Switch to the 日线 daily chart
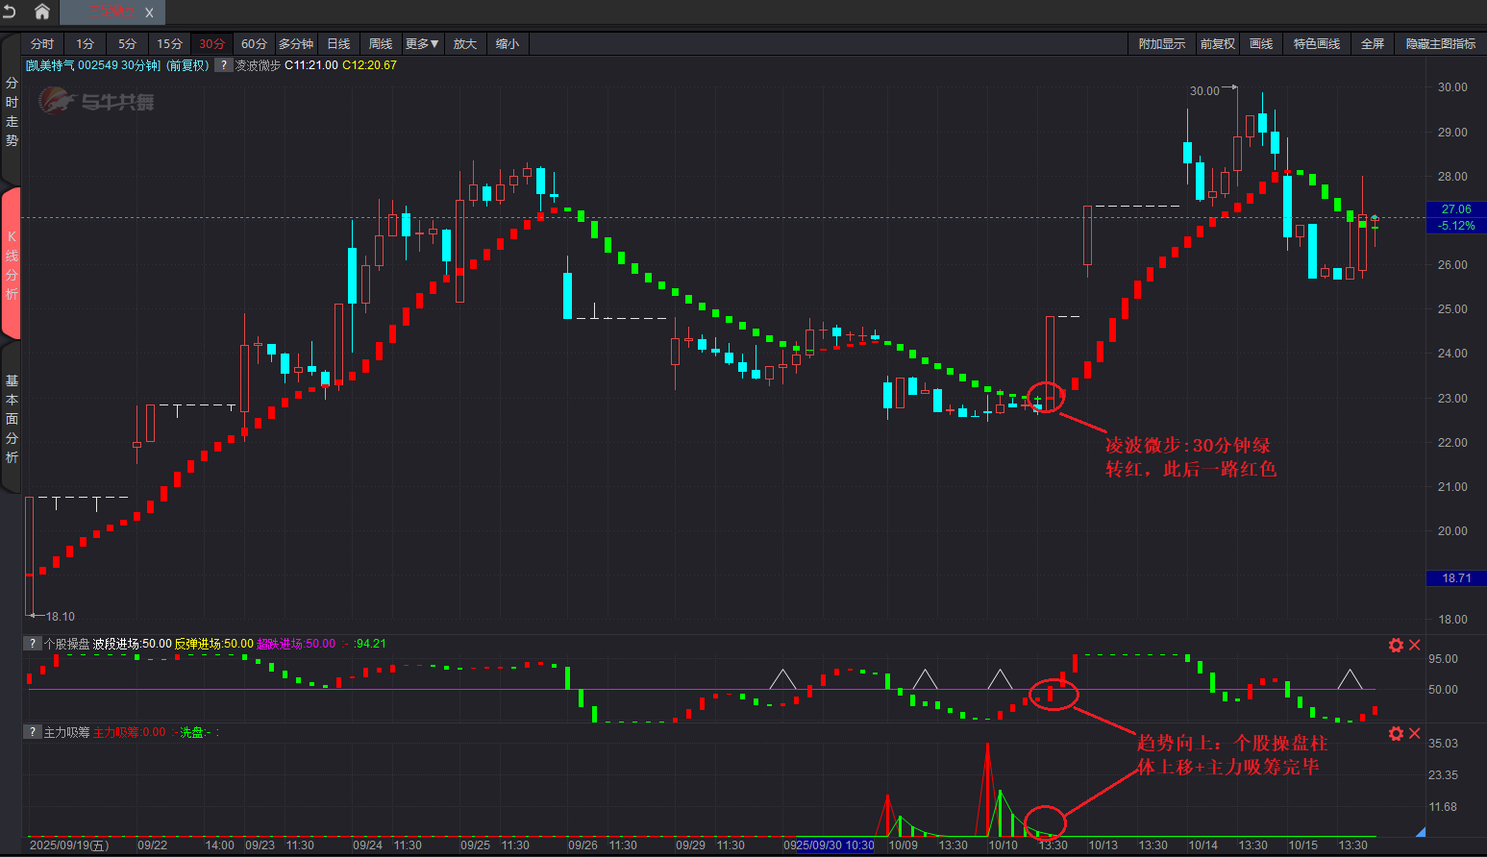Screen dimensions: 1487x857 click(x=338, y=44)
